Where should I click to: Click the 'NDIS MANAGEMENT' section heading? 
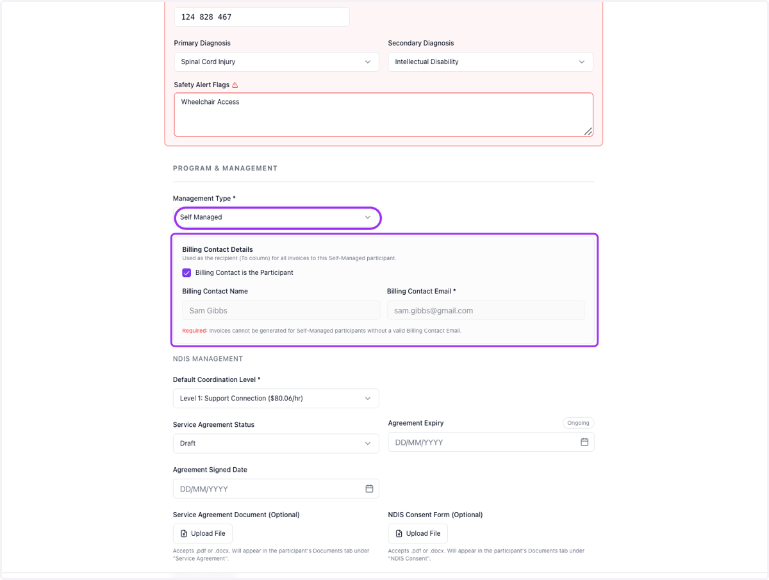[208, 359]
